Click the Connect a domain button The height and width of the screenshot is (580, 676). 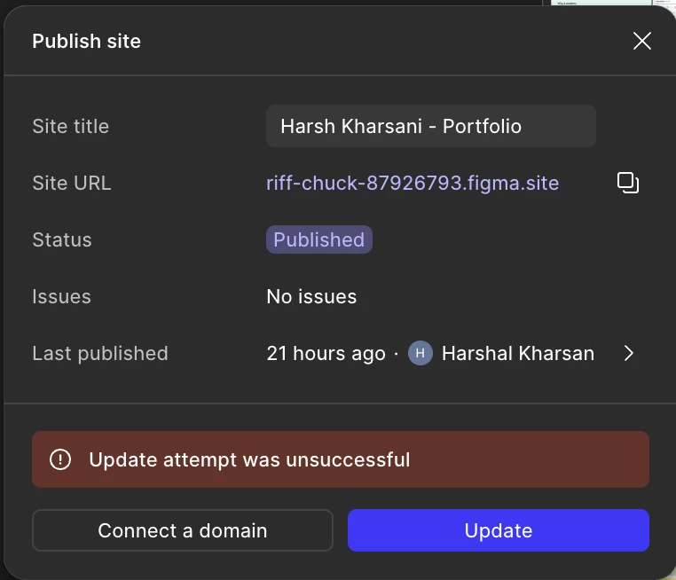point(183,530)
